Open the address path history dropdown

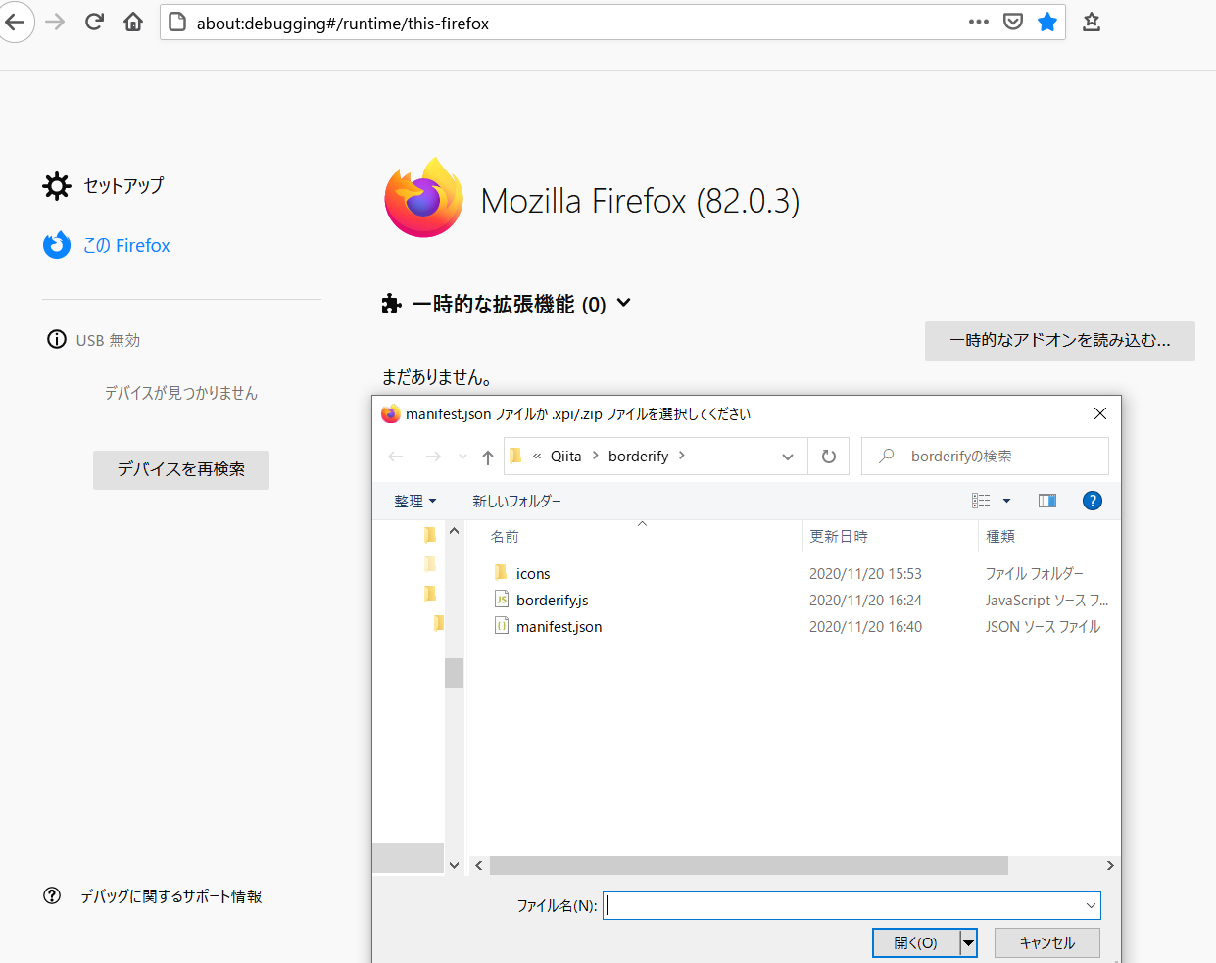(x=787, y=457)
